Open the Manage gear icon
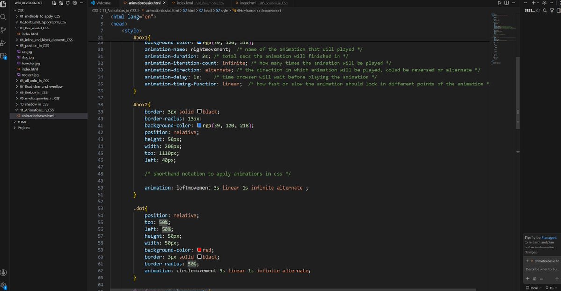 click(x=3, y=285)
